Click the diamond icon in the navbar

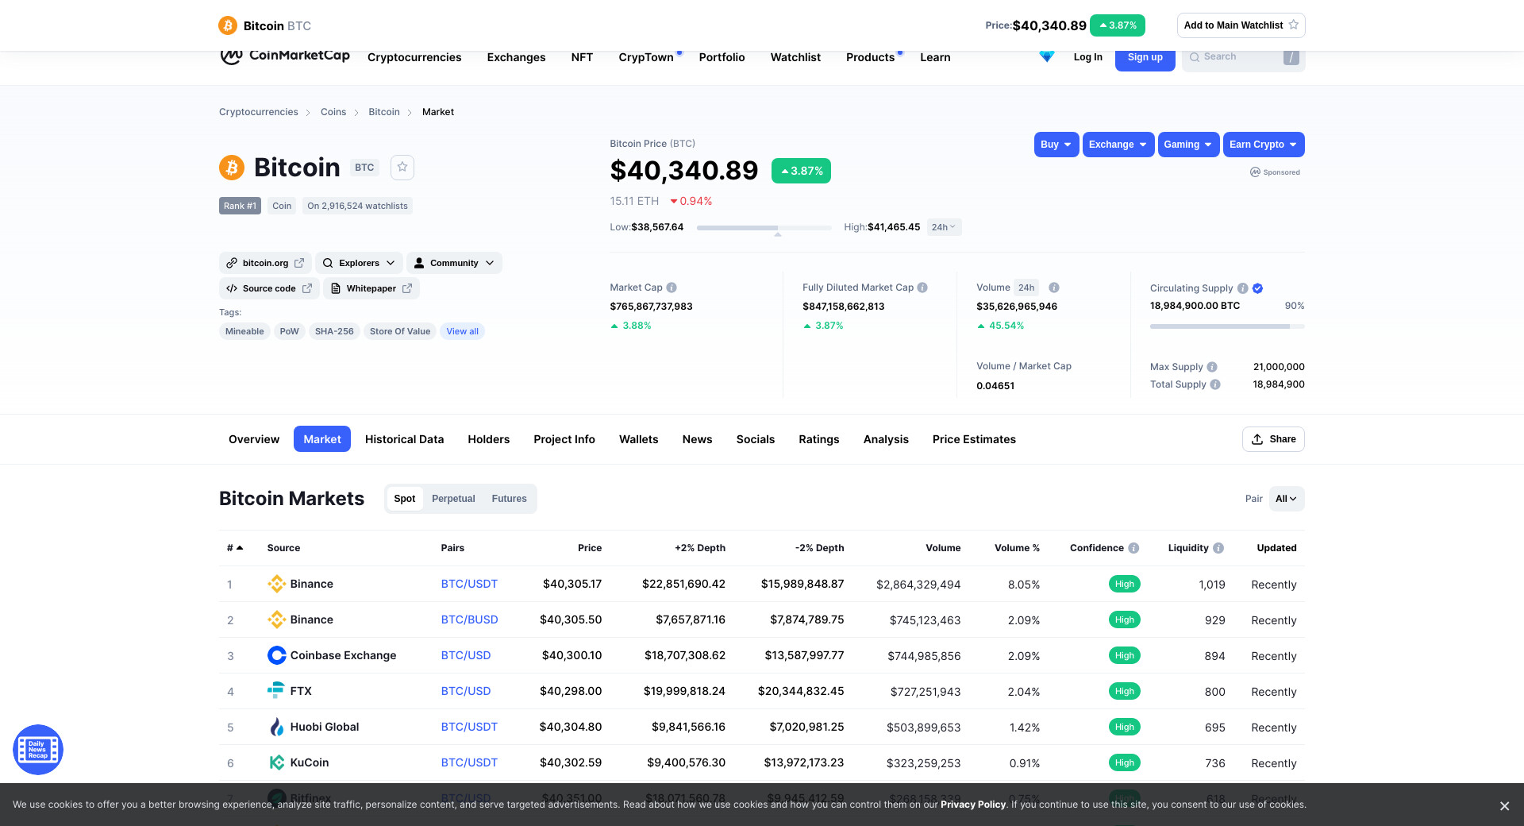(1046, 57)
